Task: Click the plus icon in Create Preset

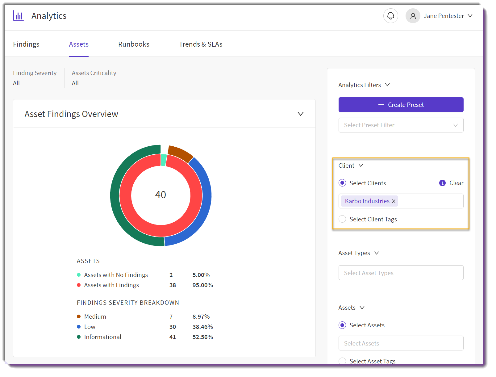Action: coord(381,105)
